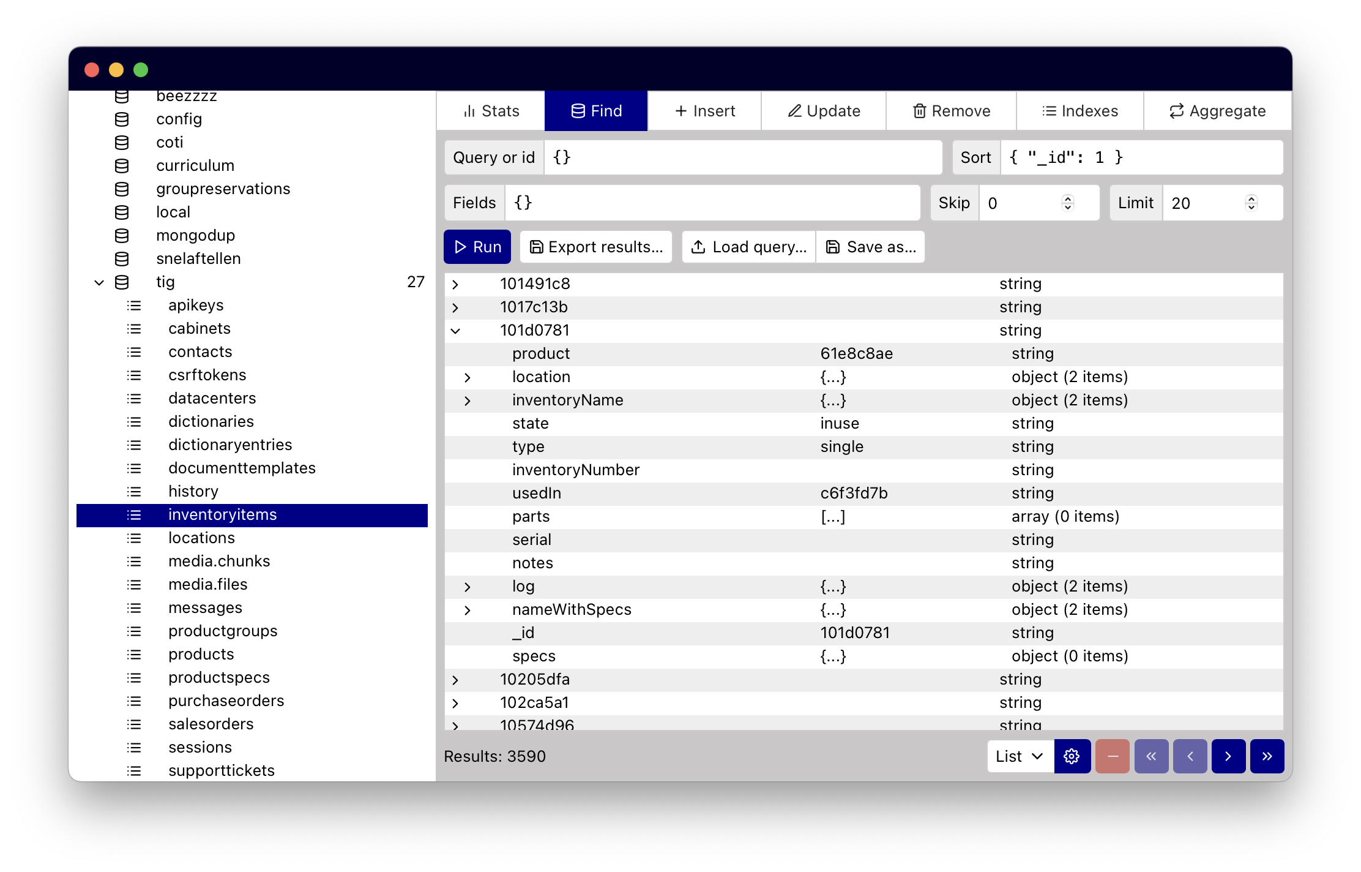
Task: Select the usedIn value c6f3fd7b
Action: (x=854, y=493)
